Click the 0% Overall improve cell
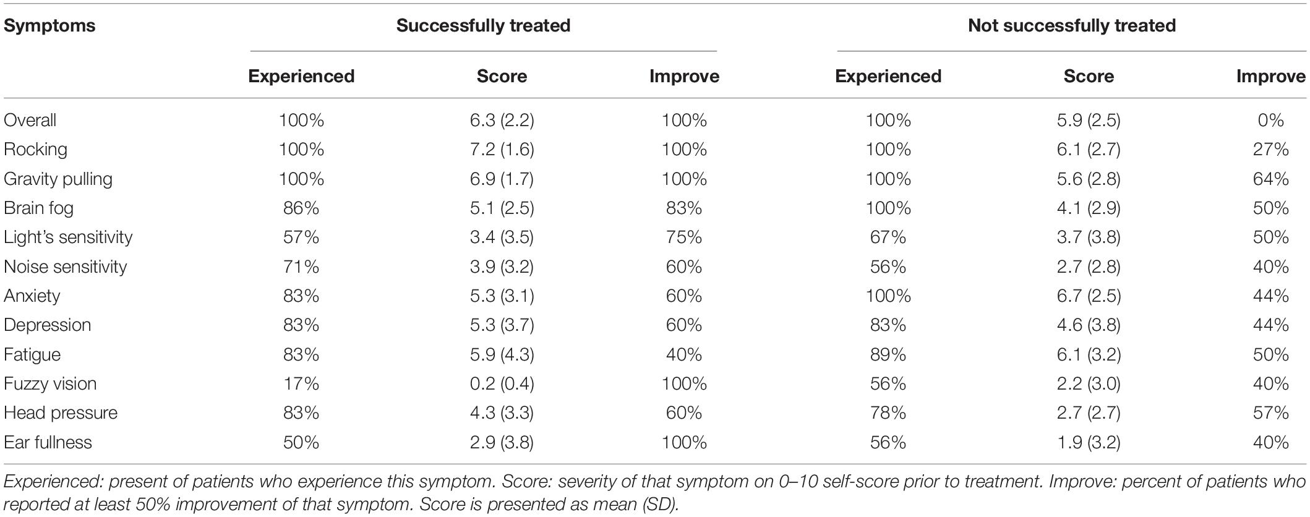The image size is (1310, 517). click(x=1270, y=120)
